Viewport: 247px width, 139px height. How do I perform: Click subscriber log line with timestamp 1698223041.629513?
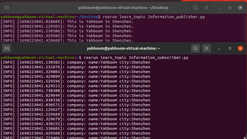coord(75,86)
